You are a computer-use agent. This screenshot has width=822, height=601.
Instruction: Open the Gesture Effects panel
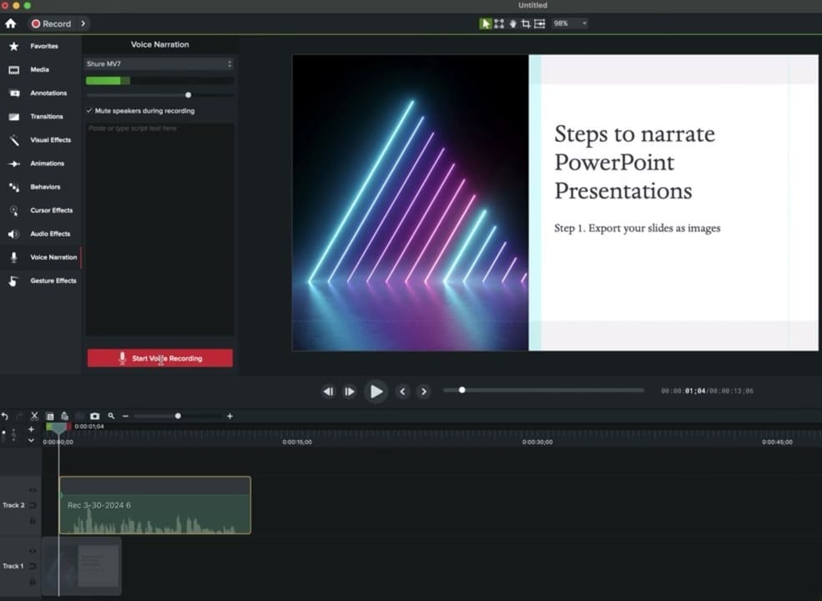coord(53,280)
